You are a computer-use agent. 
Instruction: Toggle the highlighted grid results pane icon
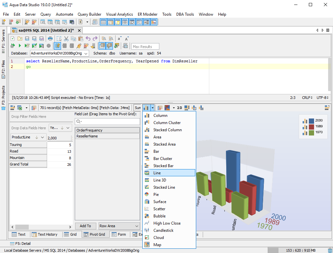pyautogui.click(x=102, y=46)
